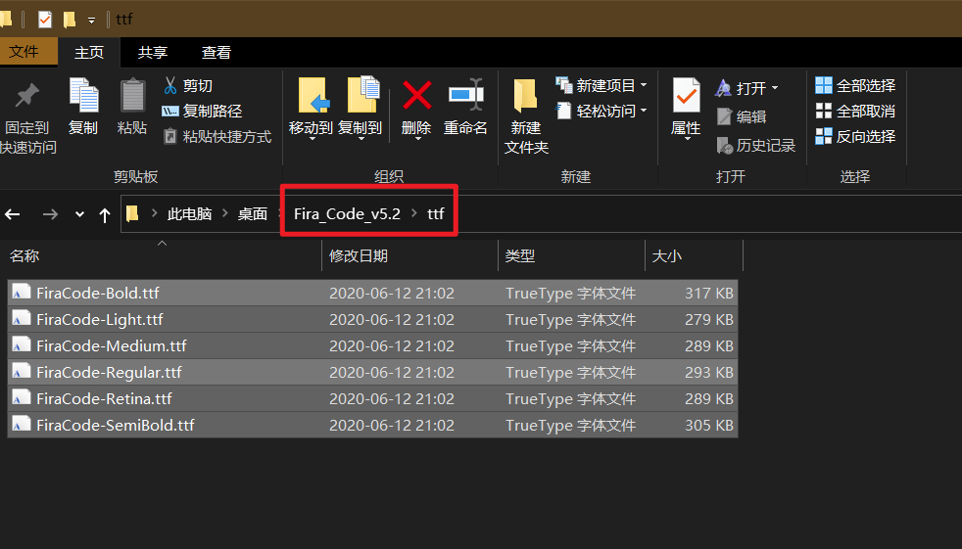
Task: Click 此电脑 in address bar
Action: 190,214
